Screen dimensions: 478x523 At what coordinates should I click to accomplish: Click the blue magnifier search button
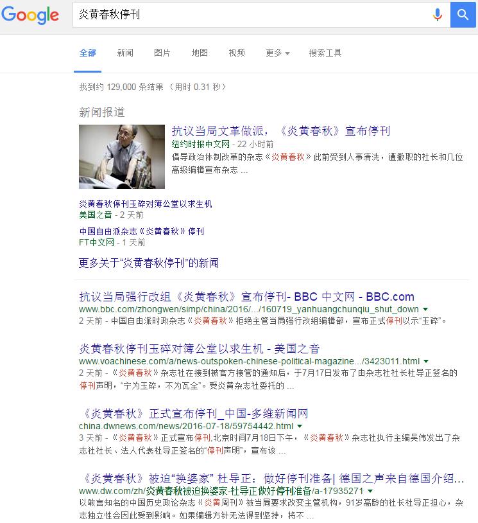click(x=463, y=14)
